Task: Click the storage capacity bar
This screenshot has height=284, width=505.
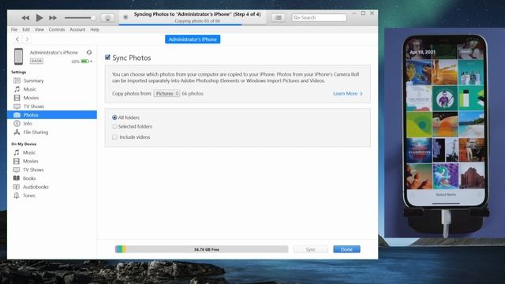Action: 202,249
